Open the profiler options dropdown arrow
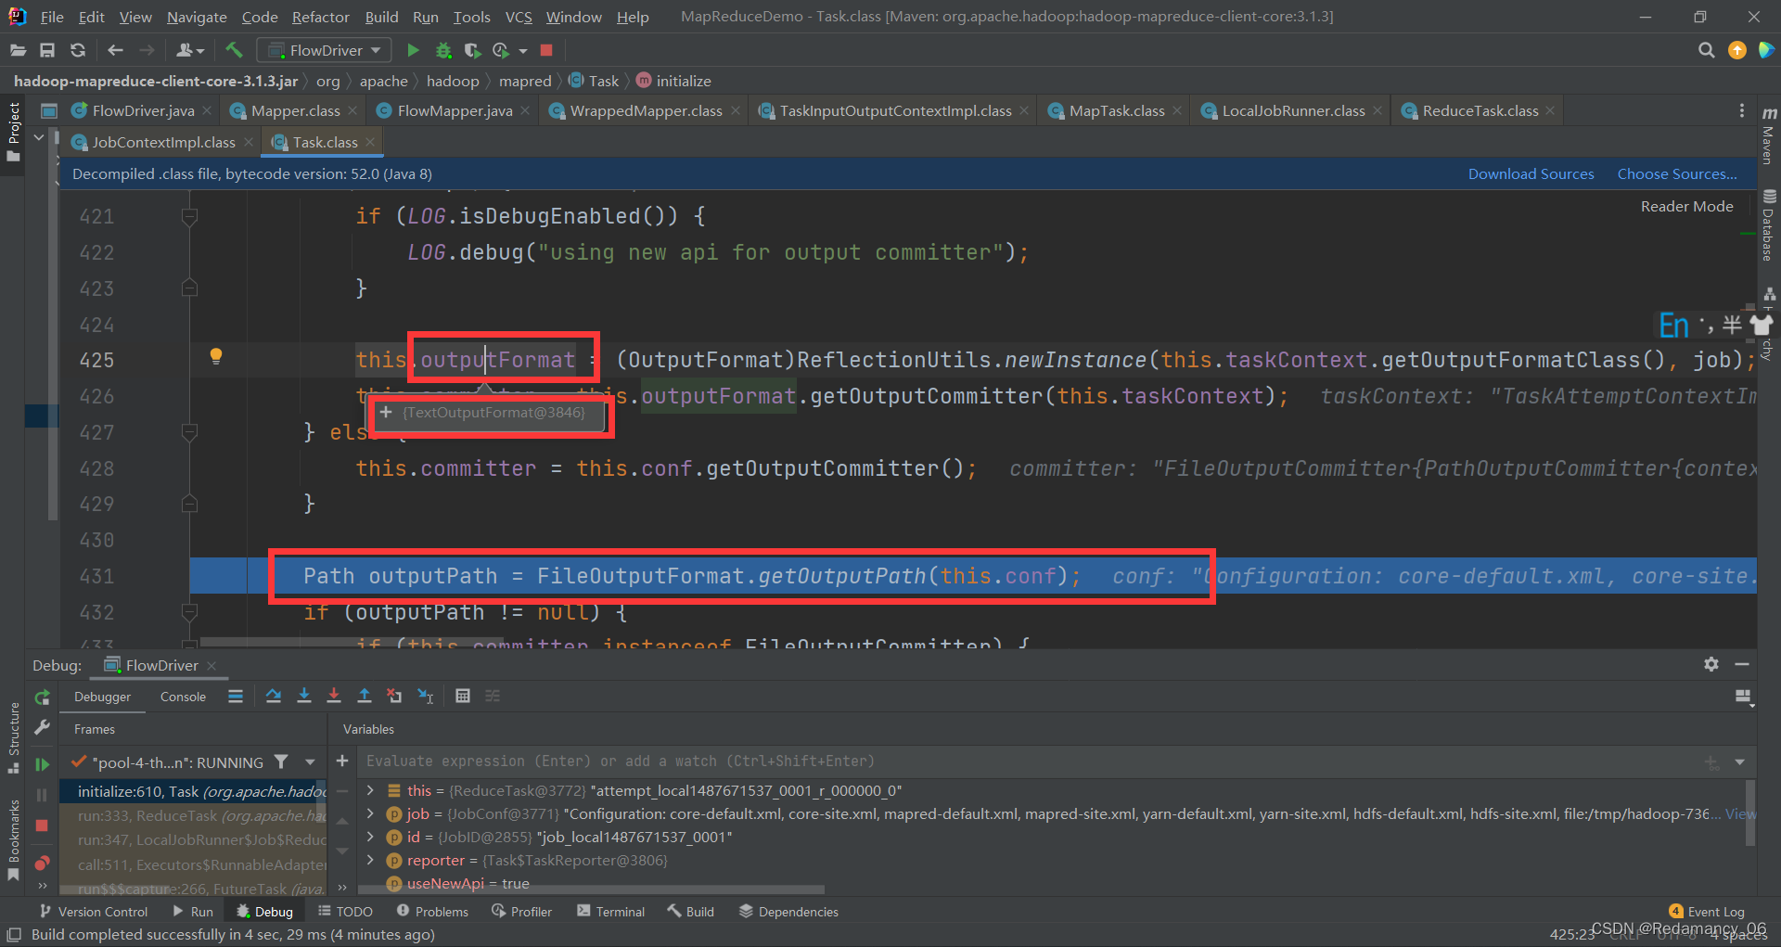The image size is (1781, 947). point(523,51)
